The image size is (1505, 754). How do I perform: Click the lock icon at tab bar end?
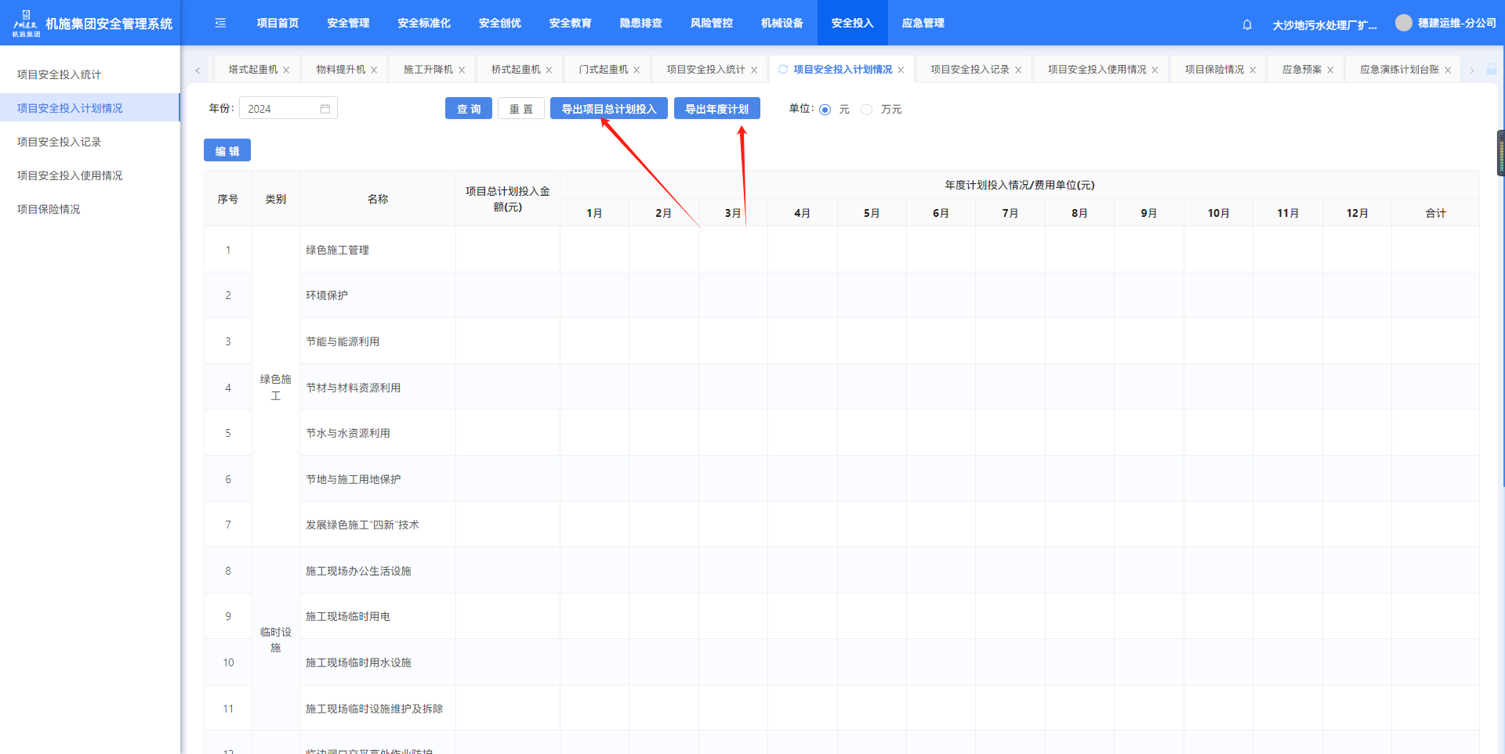(x=1492, y=70)
